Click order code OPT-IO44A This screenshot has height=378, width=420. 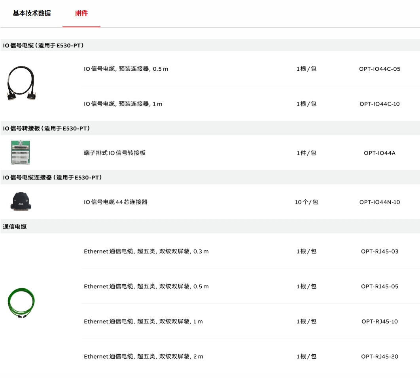tap(380, 153)
